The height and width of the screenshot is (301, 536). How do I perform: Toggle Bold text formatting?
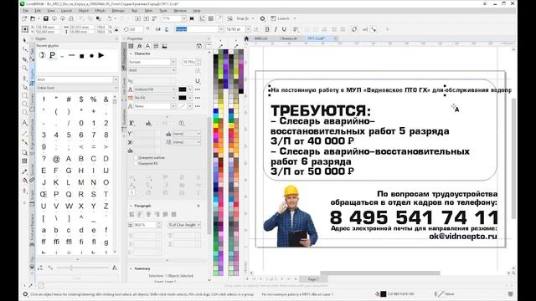[267, 29]
